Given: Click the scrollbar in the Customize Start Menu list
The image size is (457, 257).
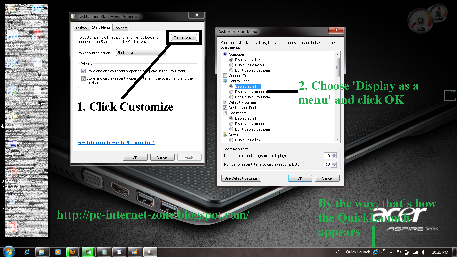Looking at the screenshot, I should pyautogui.click(x=337, y=66).
